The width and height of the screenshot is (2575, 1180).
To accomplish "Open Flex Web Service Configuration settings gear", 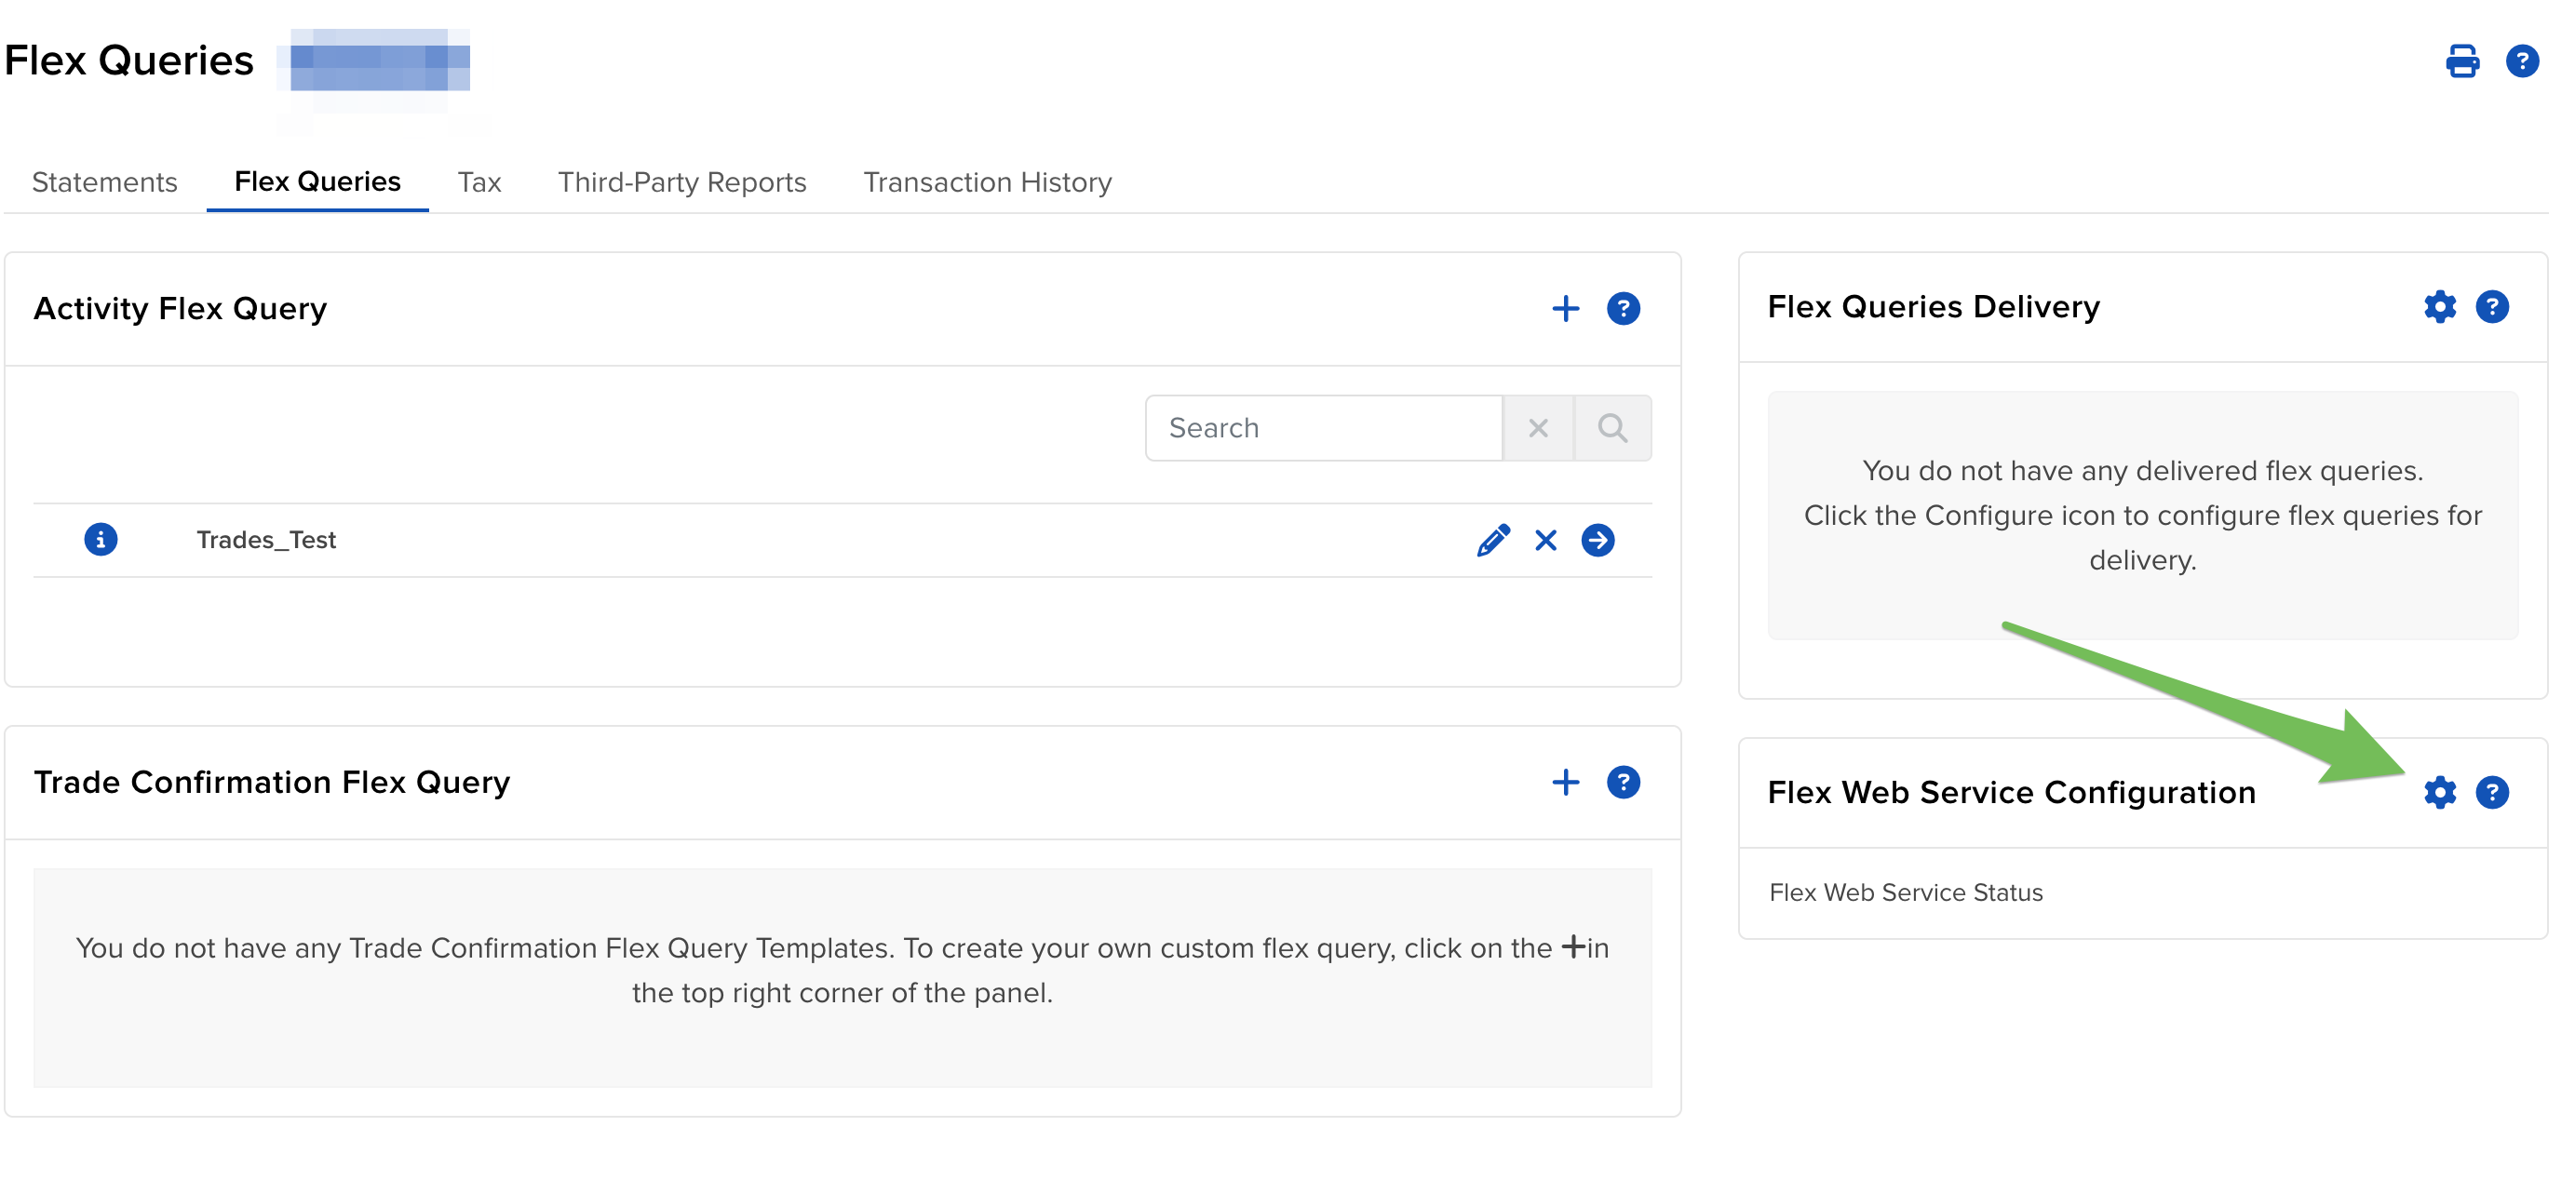I will tap(2440, 792).
